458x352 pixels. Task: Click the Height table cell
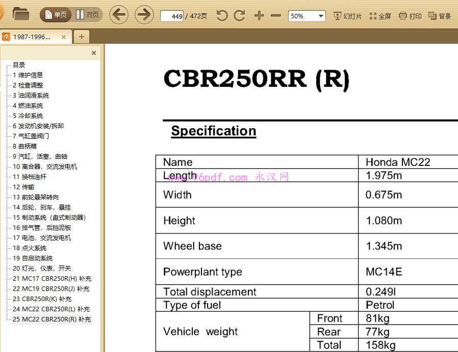coord(257,221)
